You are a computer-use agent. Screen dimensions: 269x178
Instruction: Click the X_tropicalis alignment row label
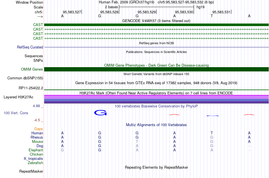point(33,159)
